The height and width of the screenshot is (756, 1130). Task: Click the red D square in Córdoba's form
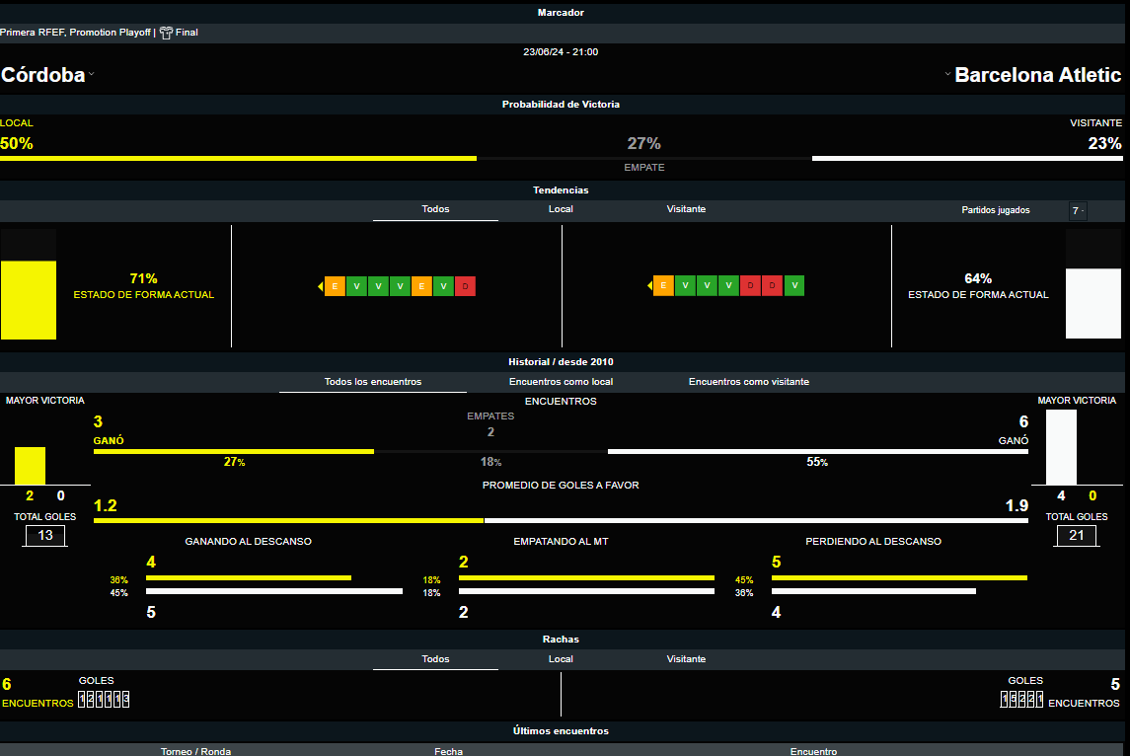tap(465, 286)
